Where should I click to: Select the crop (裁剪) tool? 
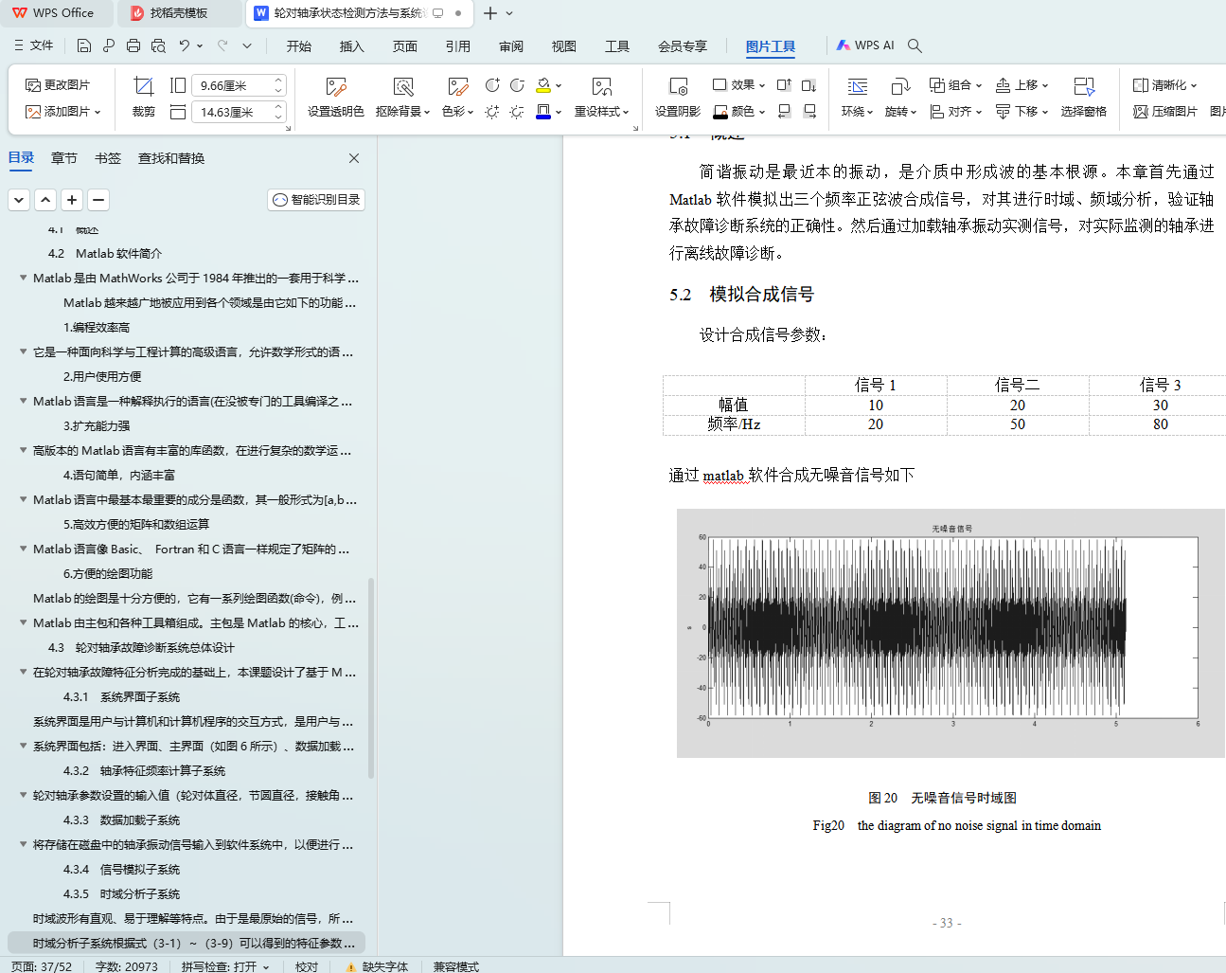[x=144, y=97]
